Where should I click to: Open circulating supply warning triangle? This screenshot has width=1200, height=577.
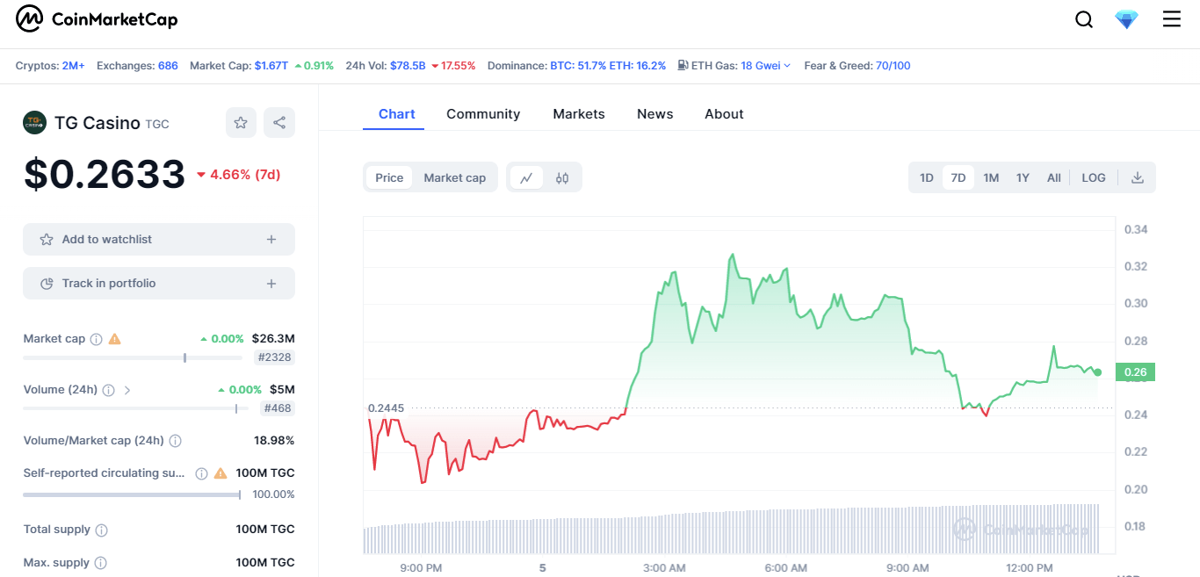coord(220,473)
